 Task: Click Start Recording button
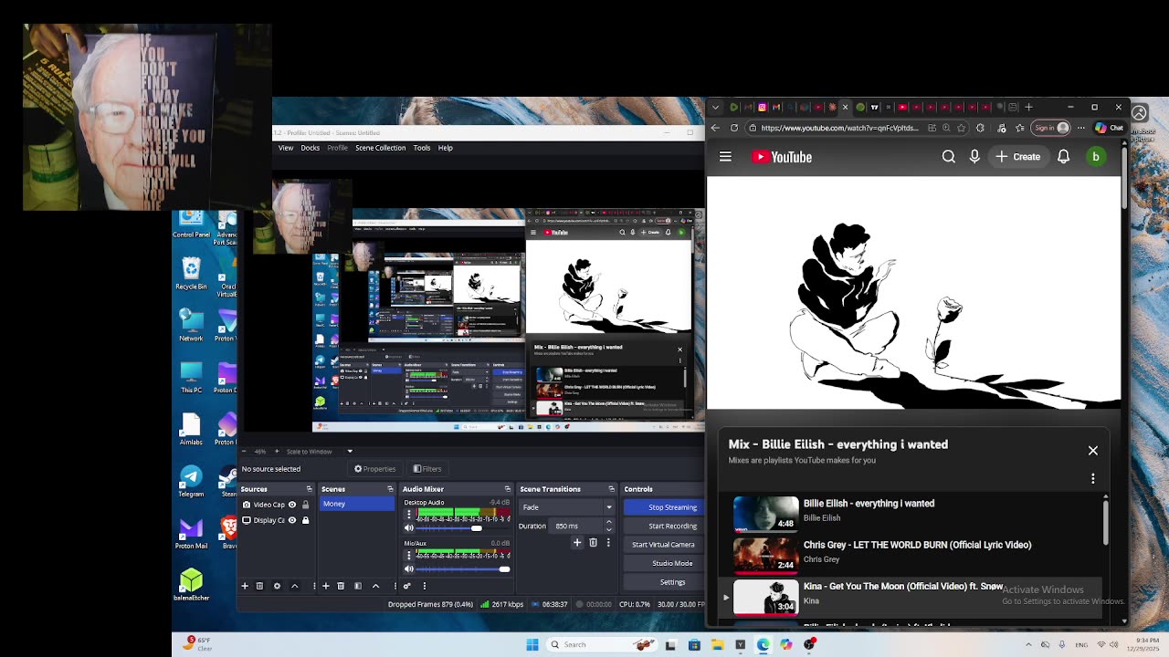point(672,526)
